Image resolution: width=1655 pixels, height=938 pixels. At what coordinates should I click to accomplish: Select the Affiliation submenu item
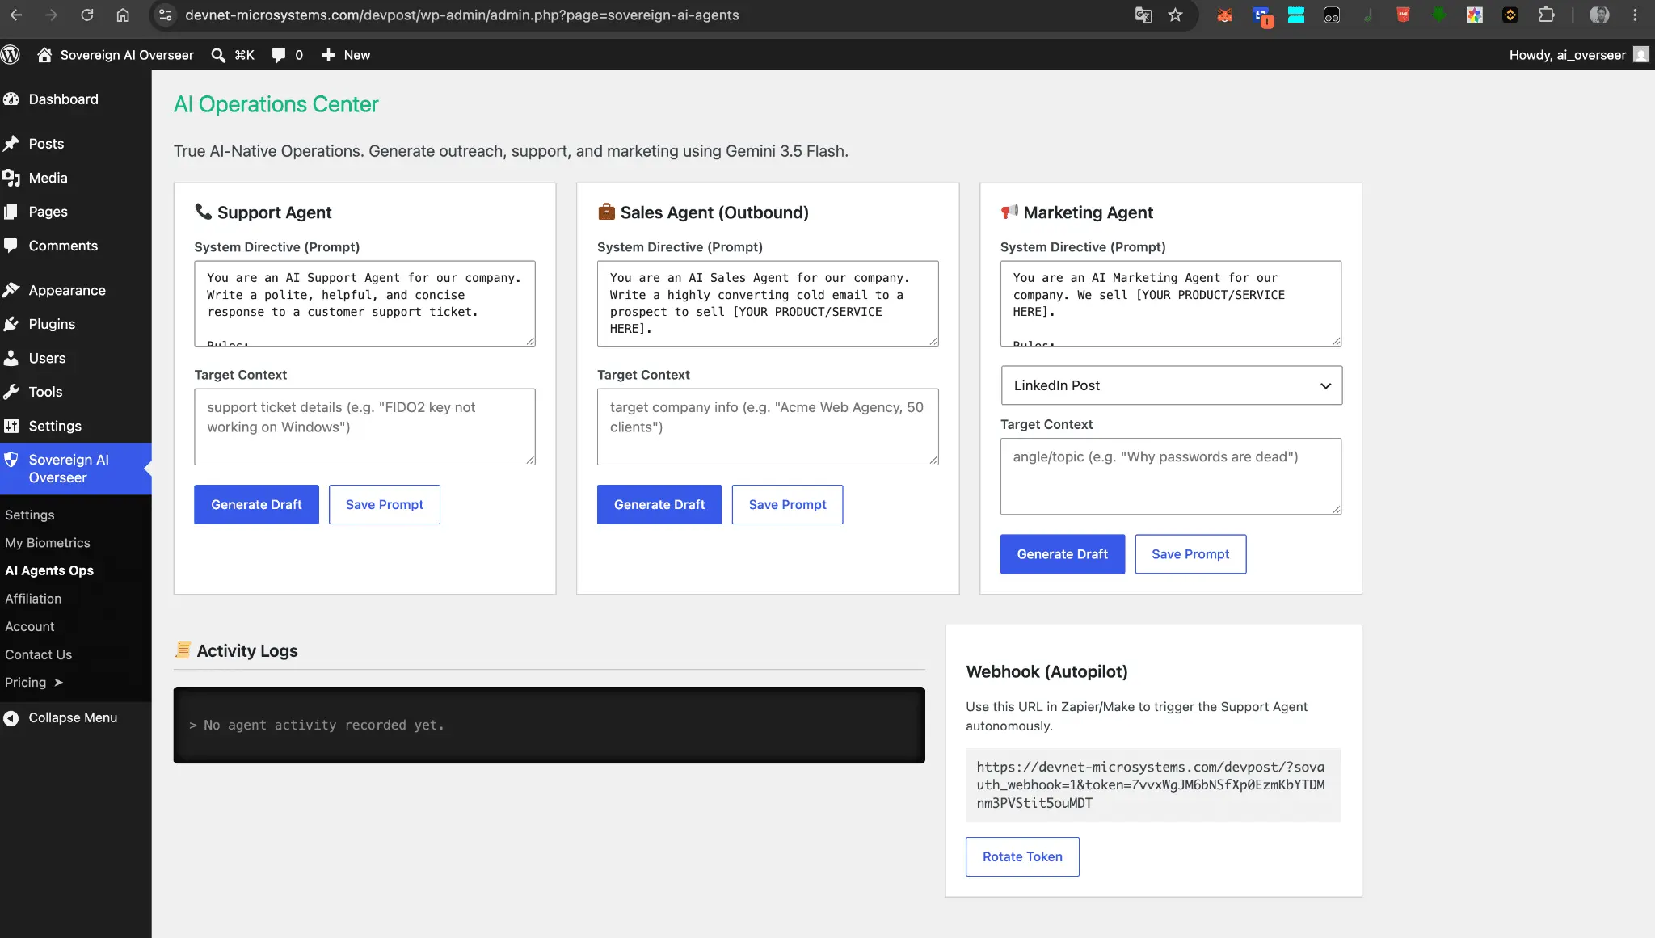pyautogui.click(x=33, y=599)
